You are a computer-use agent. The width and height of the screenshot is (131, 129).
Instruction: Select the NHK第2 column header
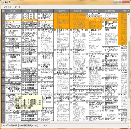click(29, 11)
